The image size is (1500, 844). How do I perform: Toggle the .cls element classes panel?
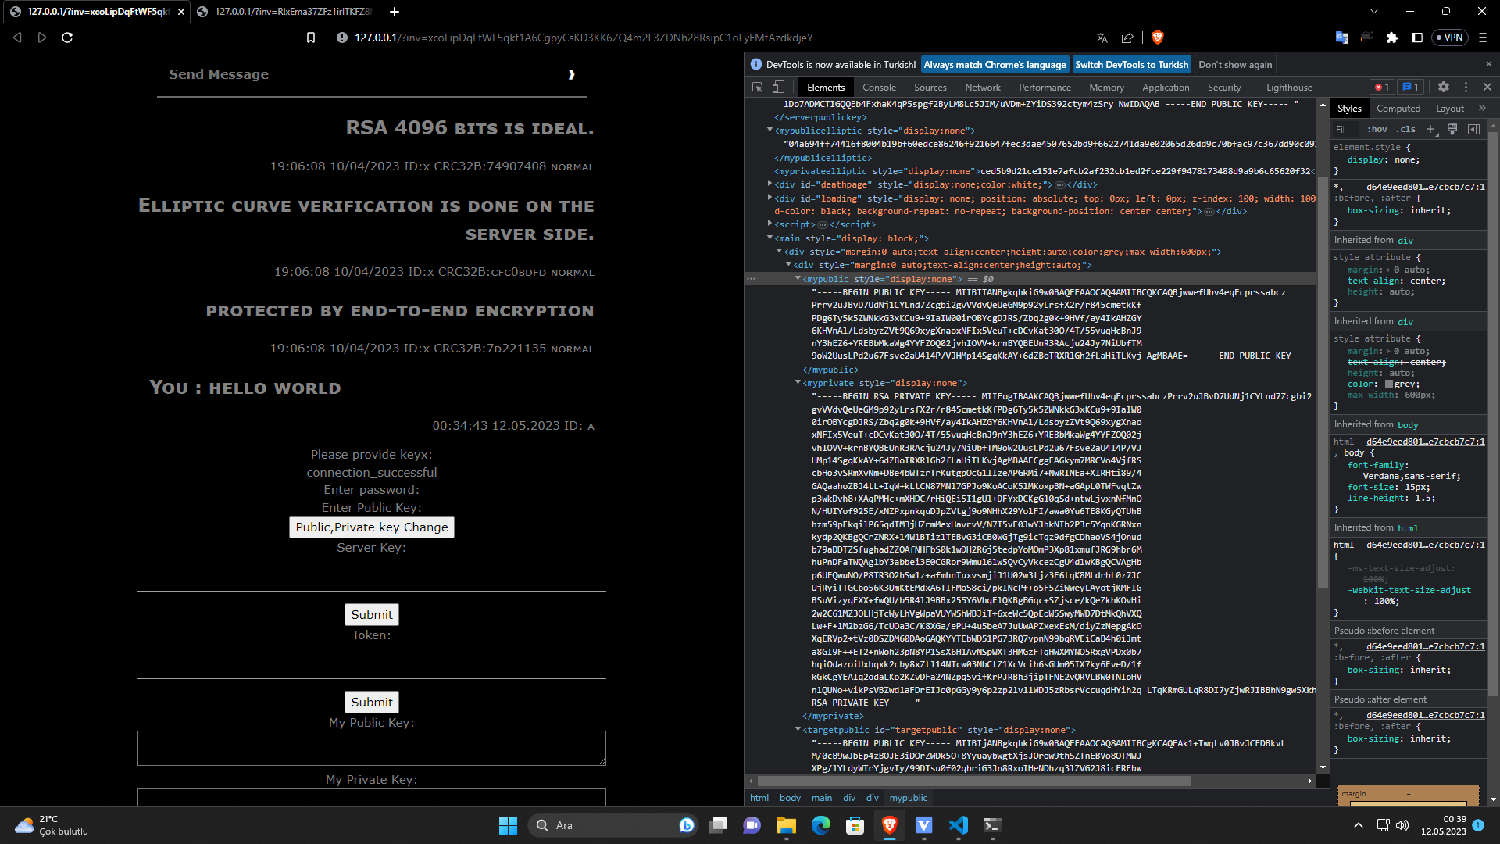click(1406, 130)
